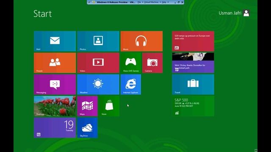
Task: Click the zoom-out button at bottom right corner
Action: tap(256, 150)
